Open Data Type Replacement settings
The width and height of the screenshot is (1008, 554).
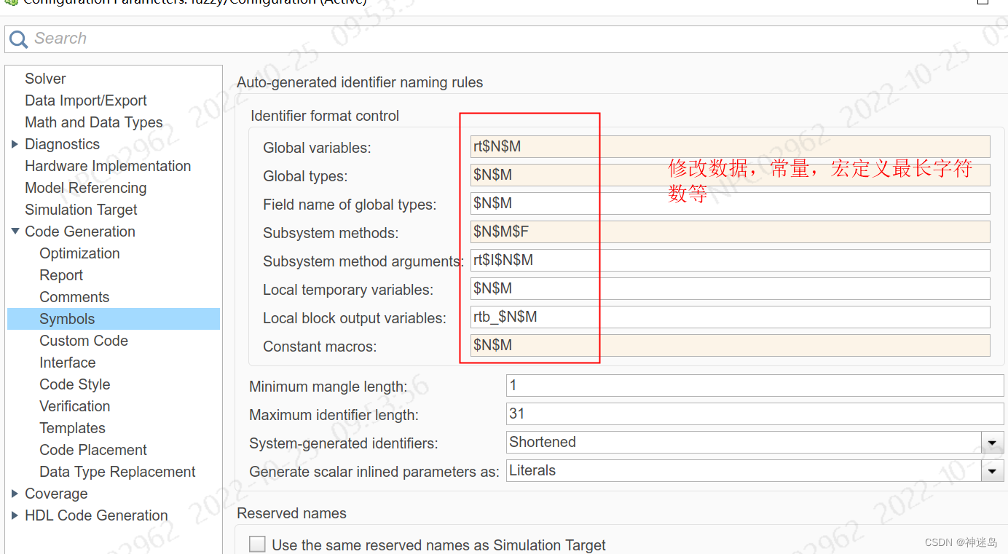pyautogui.click(x=117, y=472)
